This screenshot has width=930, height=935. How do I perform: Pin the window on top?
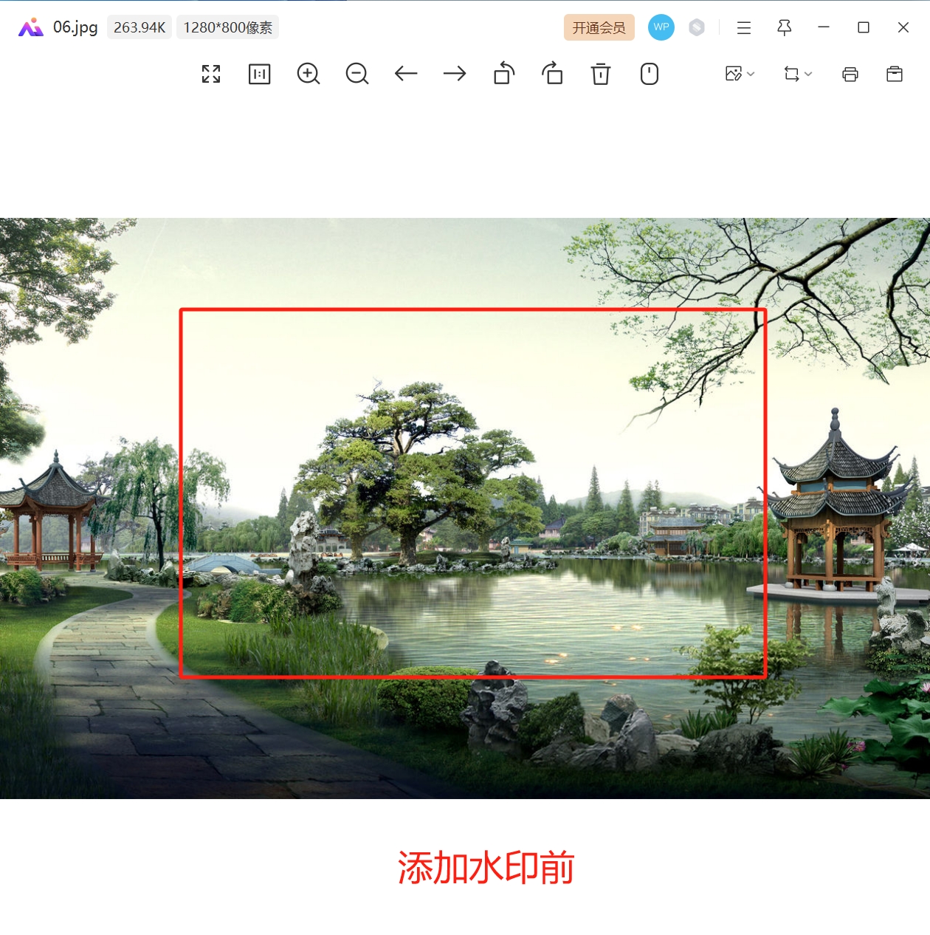[785, 27]
